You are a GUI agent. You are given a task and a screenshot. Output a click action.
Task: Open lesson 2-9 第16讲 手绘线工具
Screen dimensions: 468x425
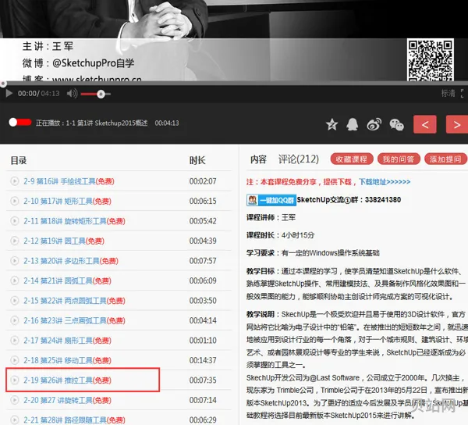click(69, 181)
